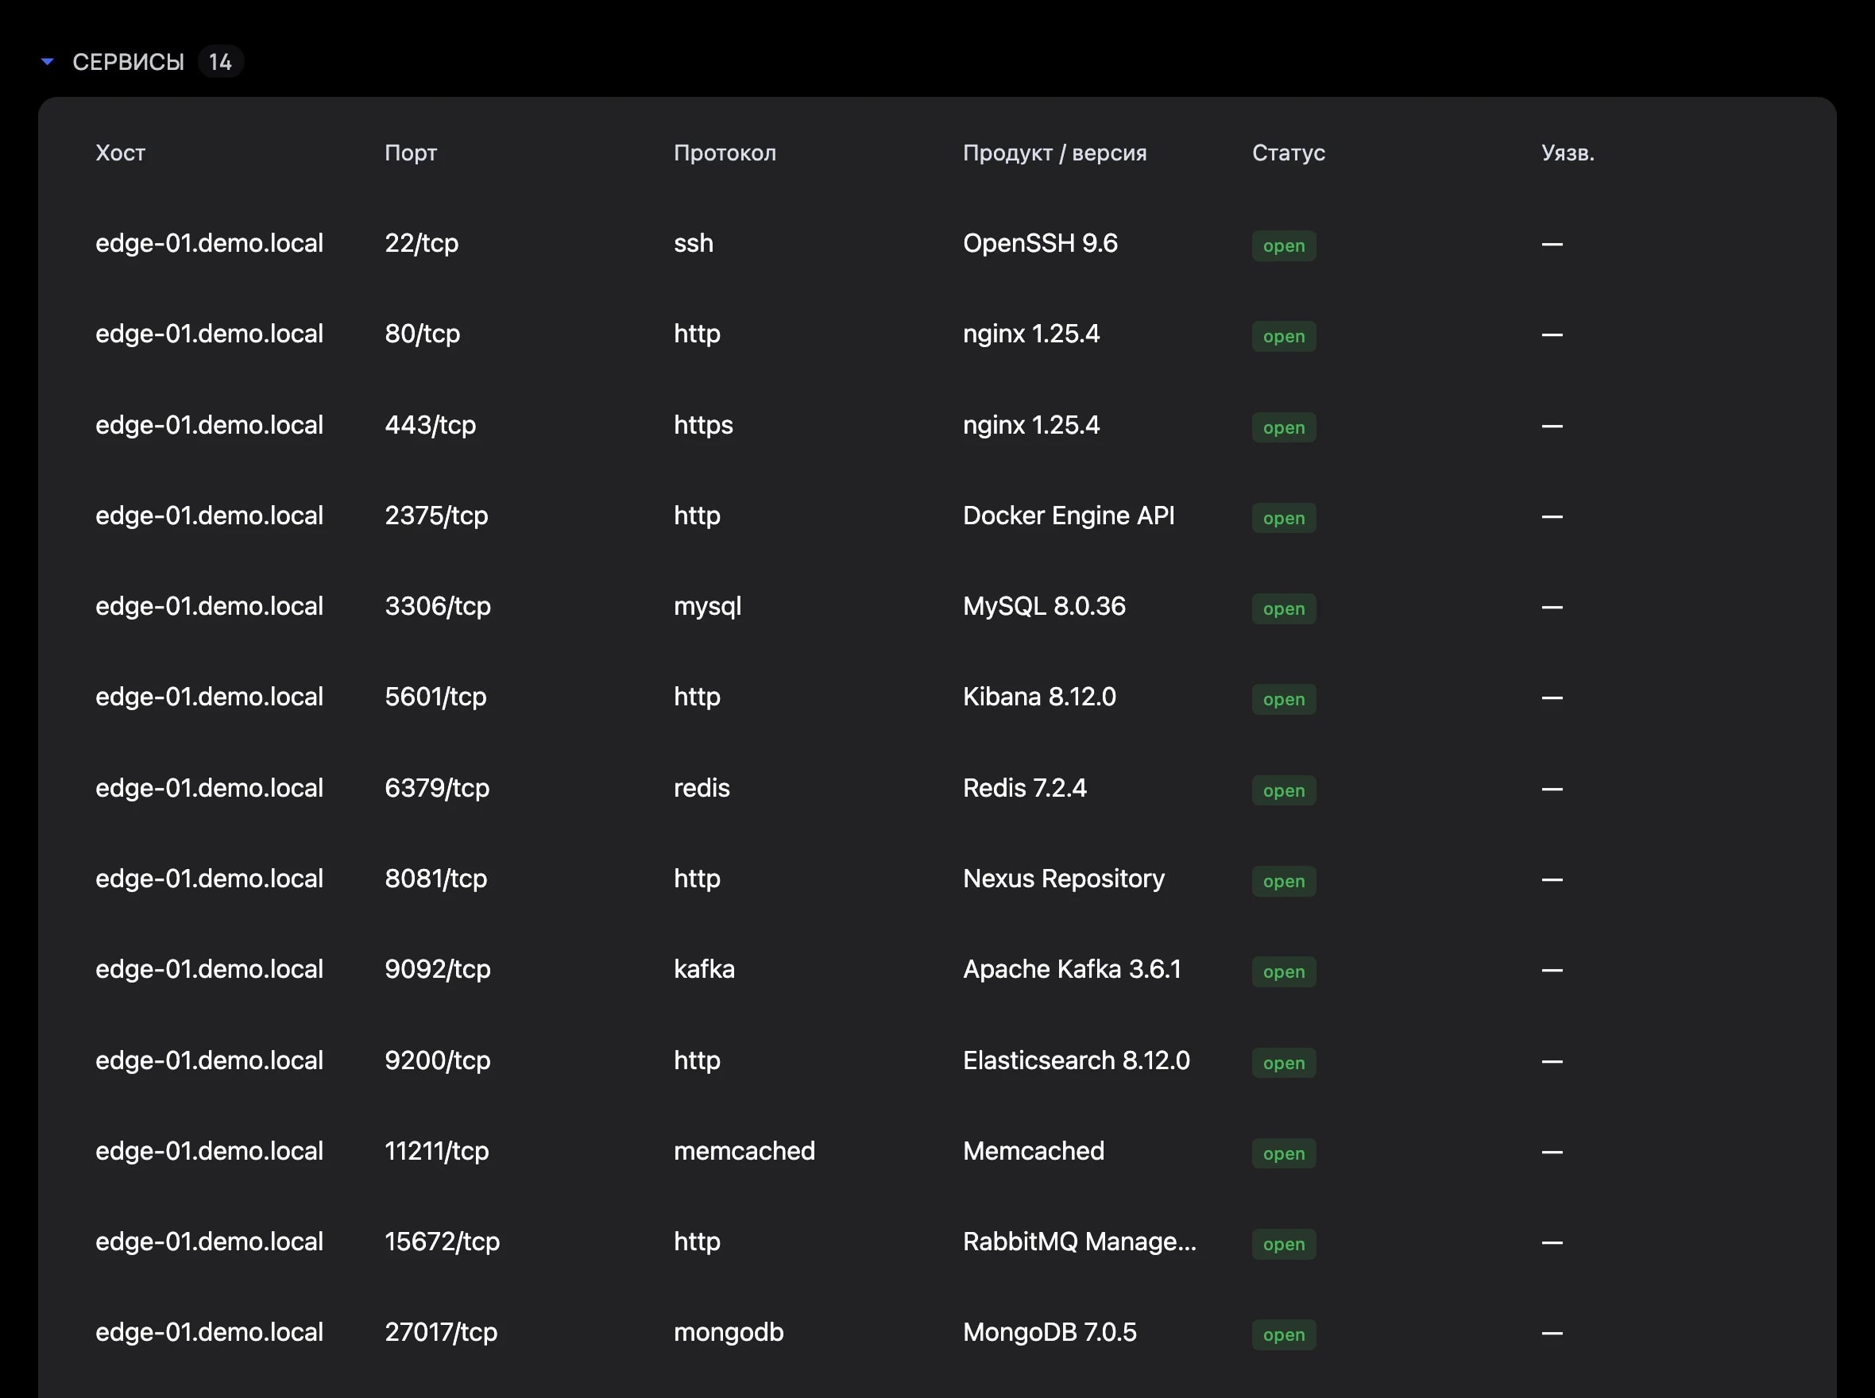Click the open badge in 27017/tcp row
Image resolution: width=1875 pixels, height=1398 pixels.
click(x=1283, y=1334)
